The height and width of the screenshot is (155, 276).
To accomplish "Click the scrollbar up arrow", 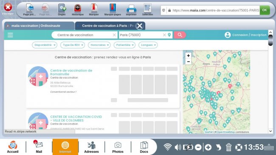I will tap(270, 32).
